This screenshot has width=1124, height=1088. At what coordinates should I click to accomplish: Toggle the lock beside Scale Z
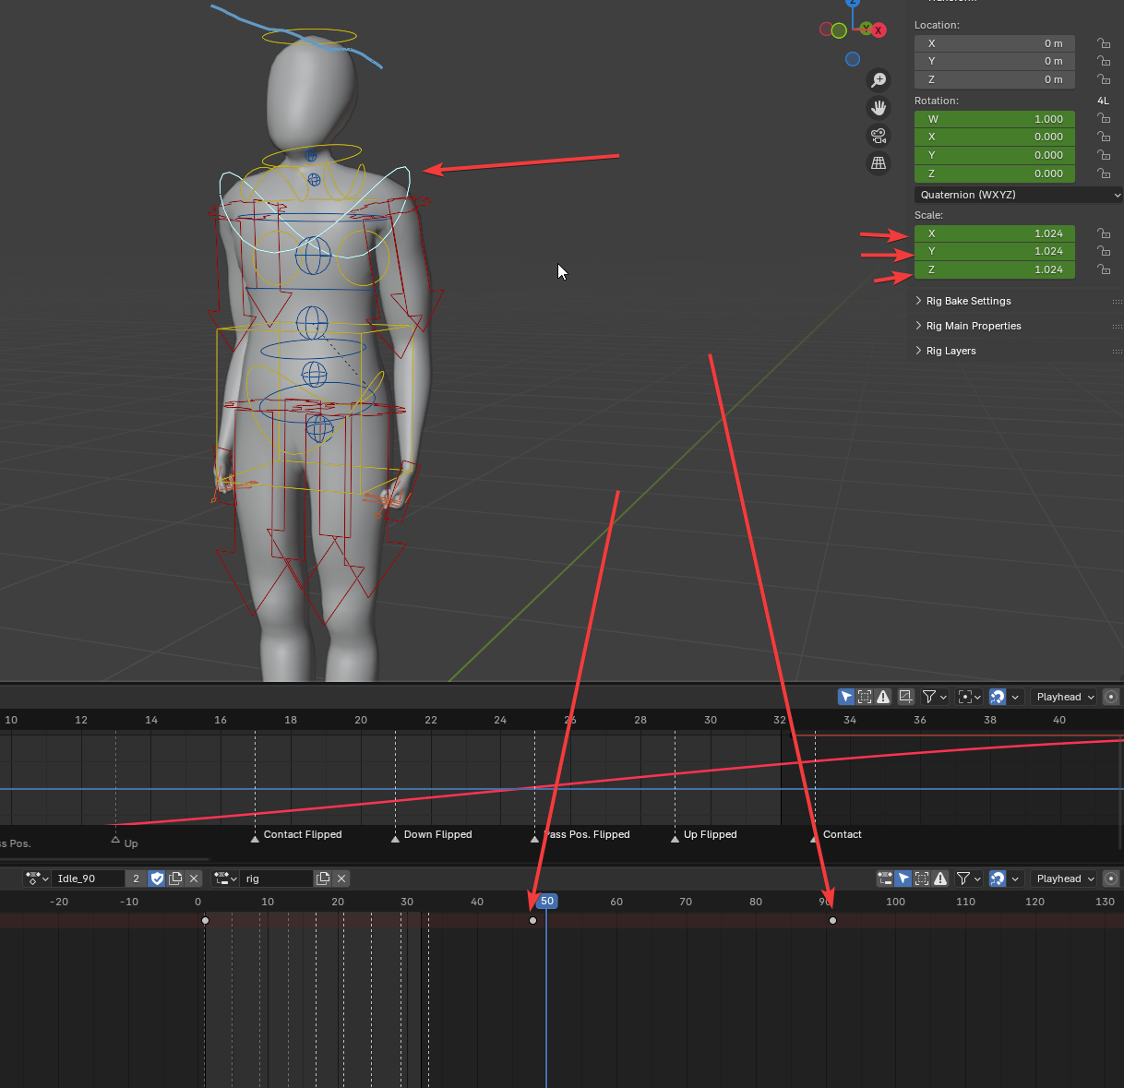pos(1103,269)
